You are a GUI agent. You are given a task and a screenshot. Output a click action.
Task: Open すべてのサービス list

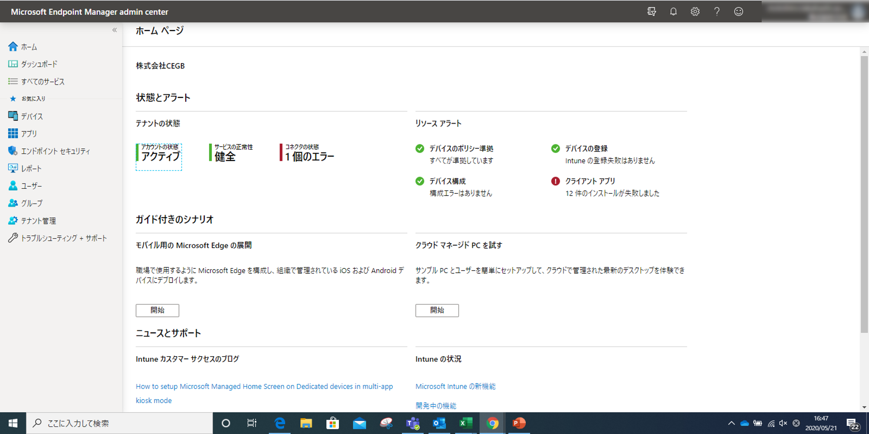[43, 81]
